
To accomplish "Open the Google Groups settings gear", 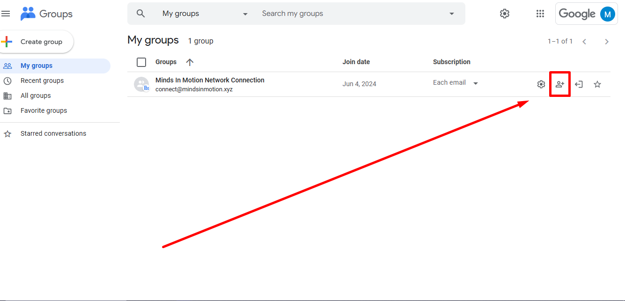I will (504, 13).
